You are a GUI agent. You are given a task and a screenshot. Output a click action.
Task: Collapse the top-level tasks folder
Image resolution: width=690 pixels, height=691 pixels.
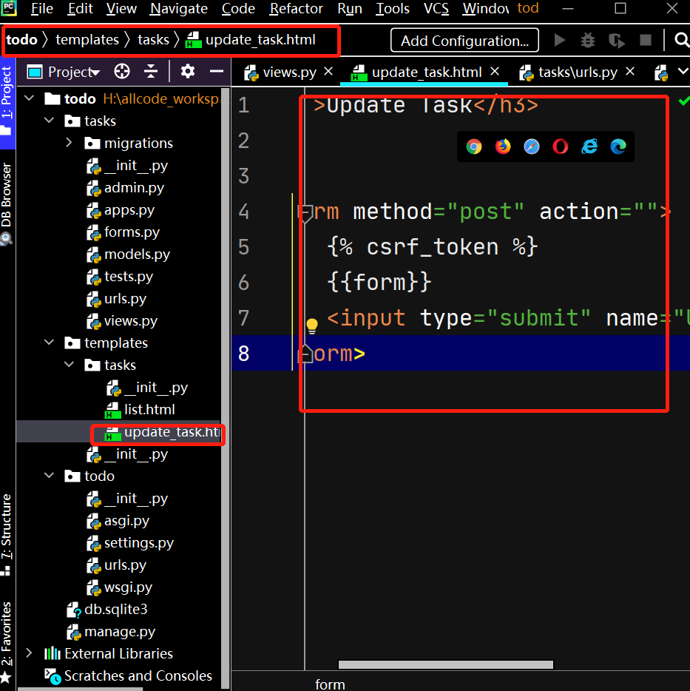50,121
